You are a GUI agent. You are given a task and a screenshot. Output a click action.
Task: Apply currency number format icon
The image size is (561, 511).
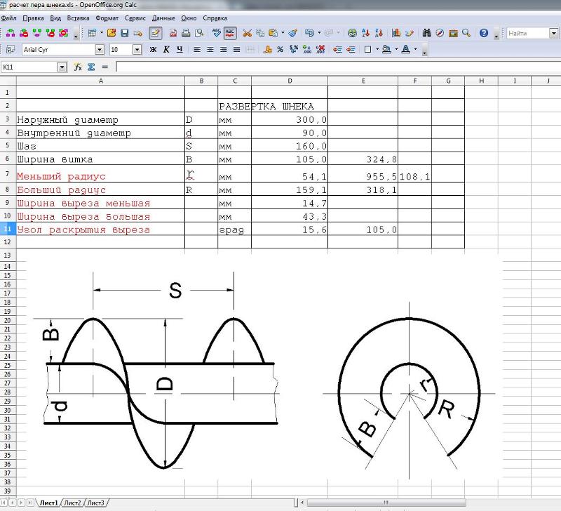(267, 49)
